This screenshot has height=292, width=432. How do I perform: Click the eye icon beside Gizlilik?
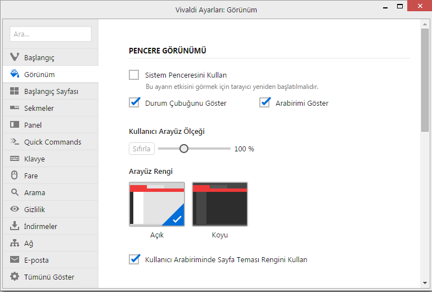click(x=15, y=209)
